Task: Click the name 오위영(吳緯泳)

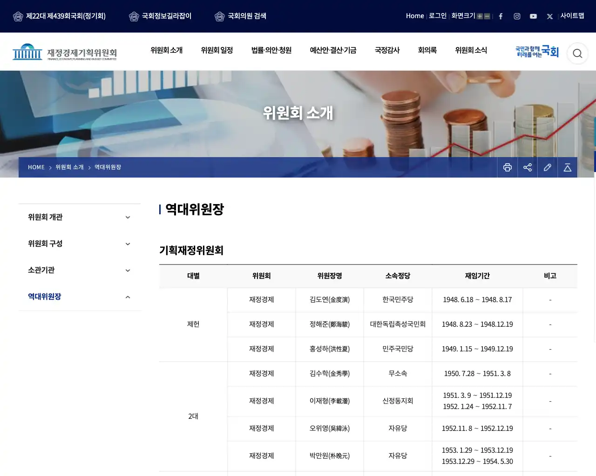Action: [x=330, y=429]
